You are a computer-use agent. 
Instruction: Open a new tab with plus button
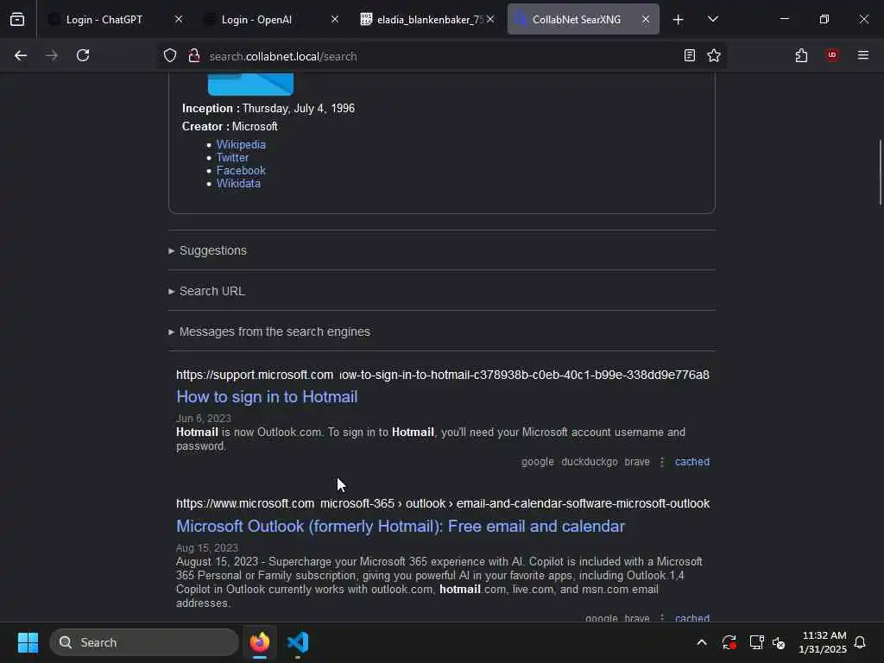679,20
